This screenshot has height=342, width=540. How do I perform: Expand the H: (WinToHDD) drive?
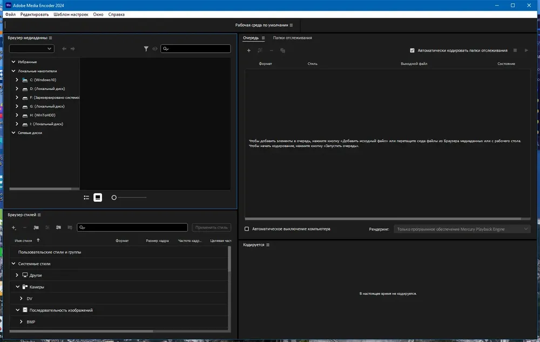click(17, 115)
